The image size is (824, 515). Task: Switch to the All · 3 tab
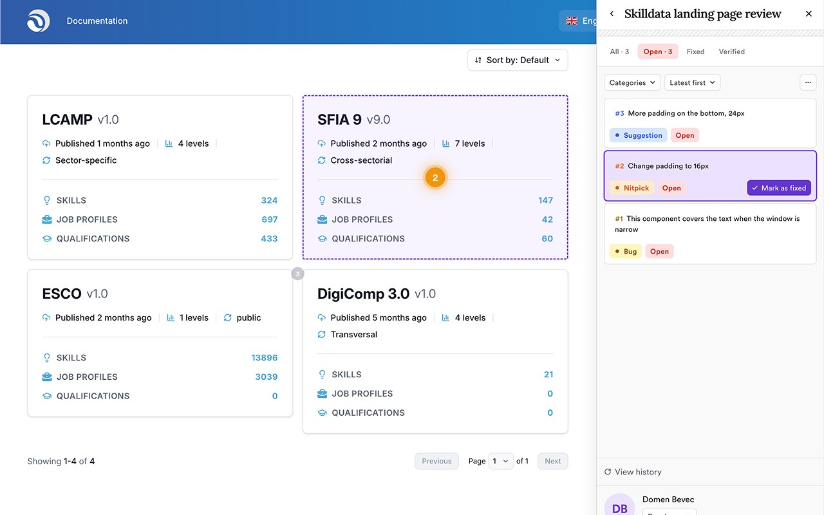[619, 51]
